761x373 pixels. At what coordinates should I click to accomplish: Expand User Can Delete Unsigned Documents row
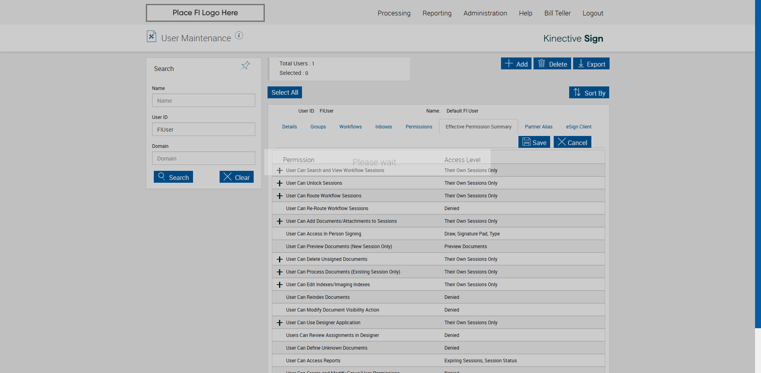click(280, 259)
